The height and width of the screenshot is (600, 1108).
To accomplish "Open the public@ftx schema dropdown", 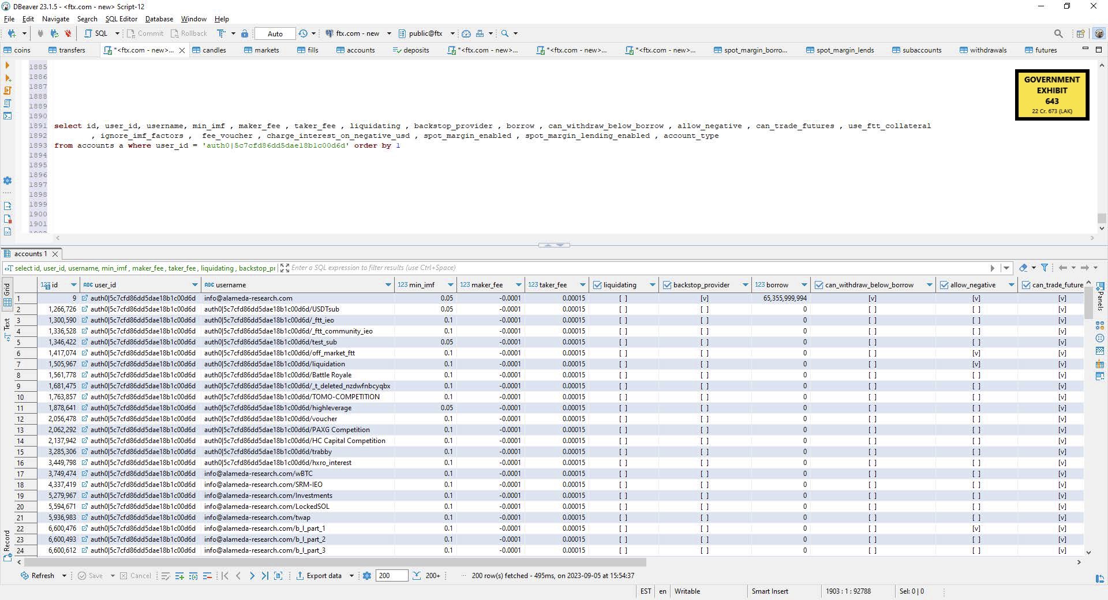I will pos(452,33).
